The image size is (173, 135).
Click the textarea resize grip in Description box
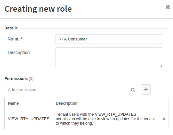pos(161,66)
